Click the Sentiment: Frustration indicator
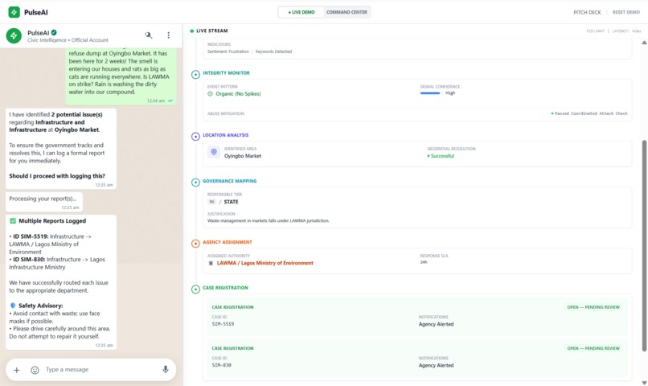 tap(228, 51)
